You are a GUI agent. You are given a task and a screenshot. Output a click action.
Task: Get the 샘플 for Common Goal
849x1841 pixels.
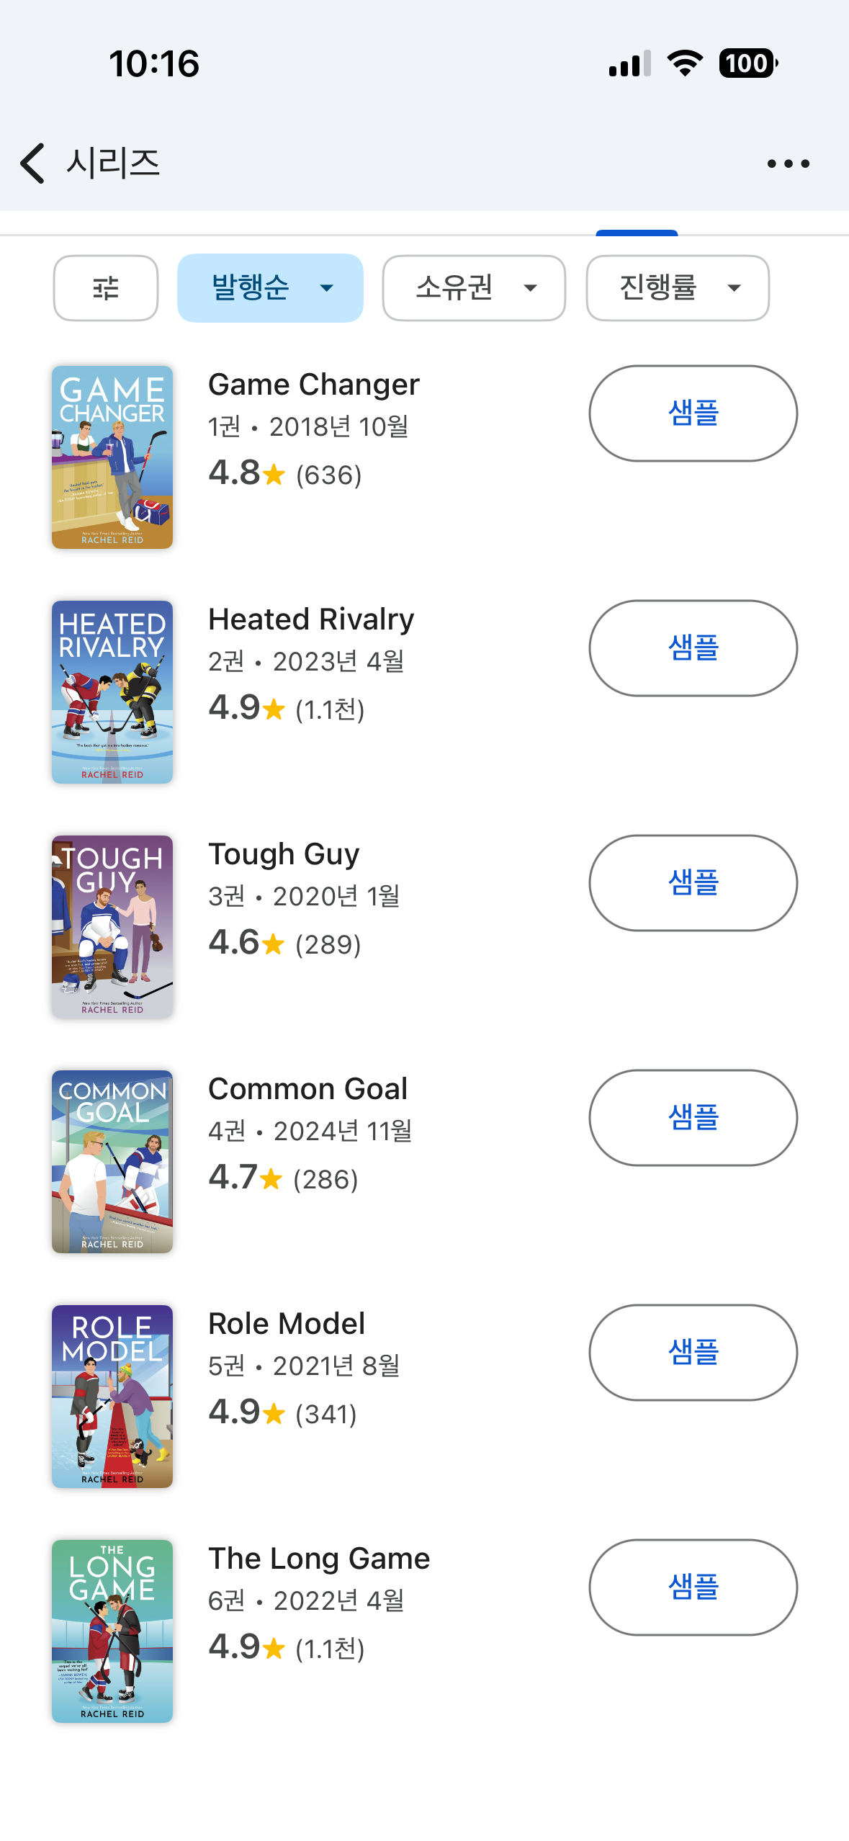click(x=693, y=1118)
